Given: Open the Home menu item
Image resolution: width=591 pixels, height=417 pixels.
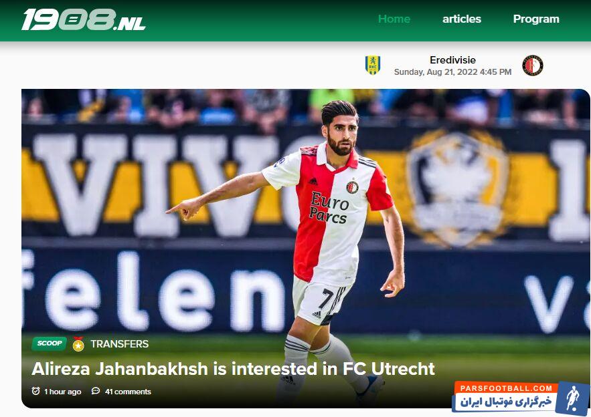Looking at the screenshot, I should 394,19.
